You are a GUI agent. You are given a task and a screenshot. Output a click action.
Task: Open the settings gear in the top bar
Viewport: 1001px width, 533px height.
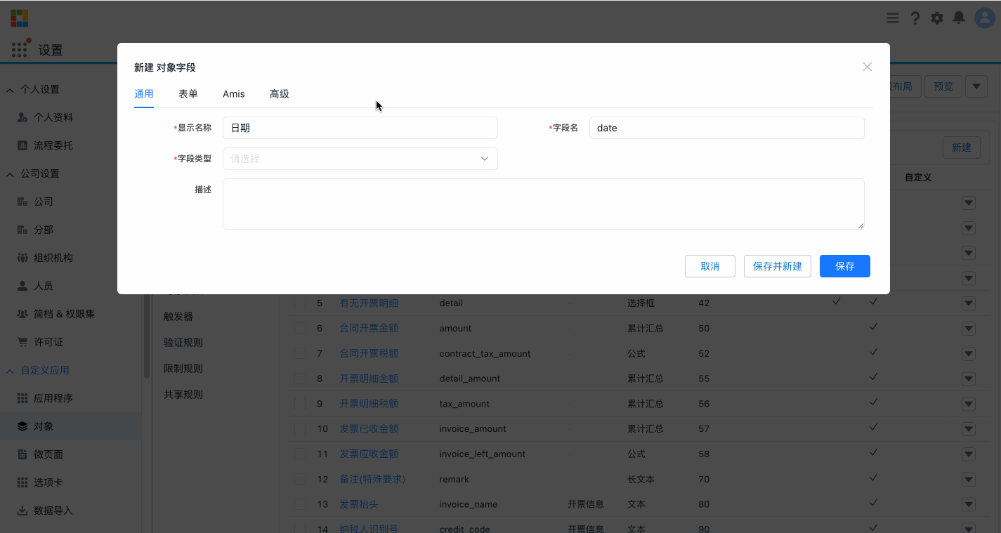pos(936,18)
